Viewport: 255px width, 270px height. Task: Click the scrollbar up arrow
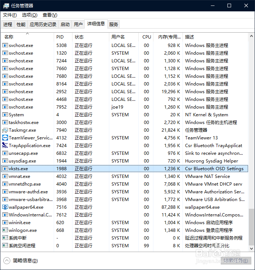pos(252,36)
